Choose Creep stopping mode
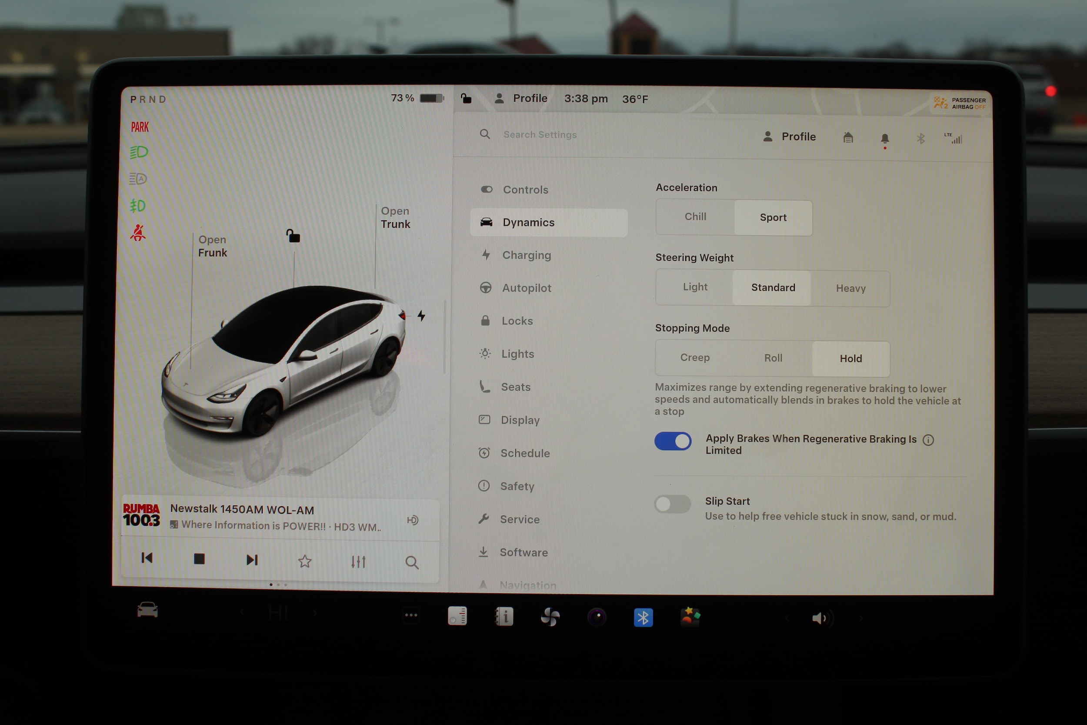Image resolution: width=1087 pixels, height=725 pixels. click(695, 358)
